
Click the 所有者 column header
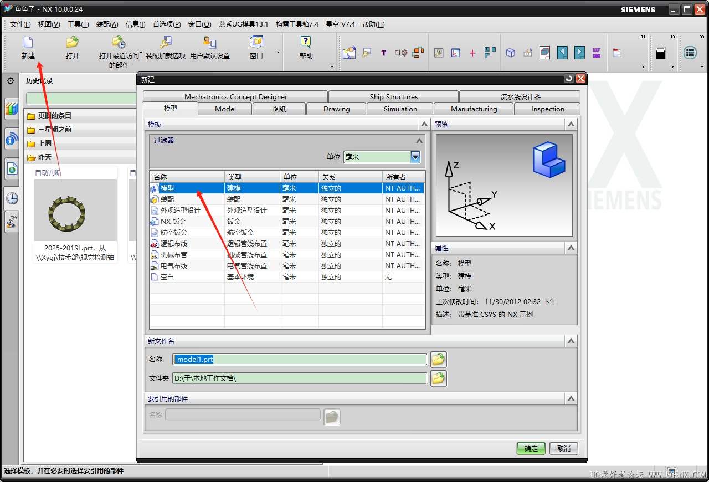tap(404, 177)
